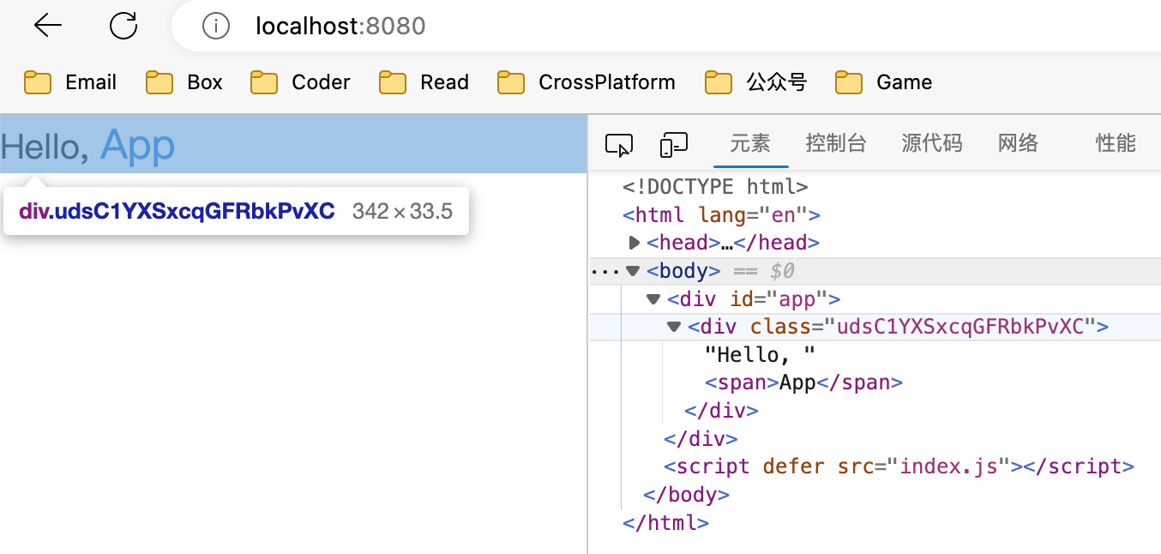Select the "Hello, " text node
The height and width of the screenshot is (554, 1161).
[760, 354]
